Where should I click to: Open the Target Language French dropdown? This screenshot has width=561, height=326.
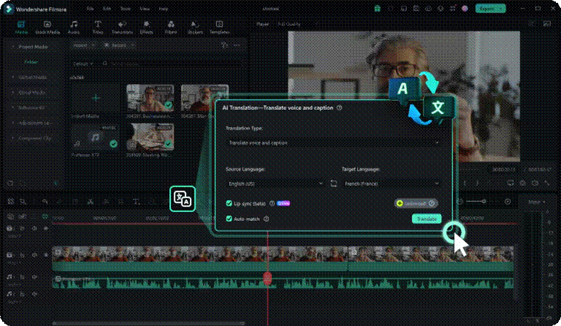click(391, 184)
